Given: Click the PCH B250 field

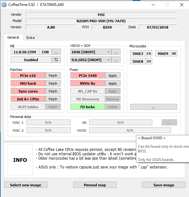Looking at the screenshot, I should click(x=107, y=27).
